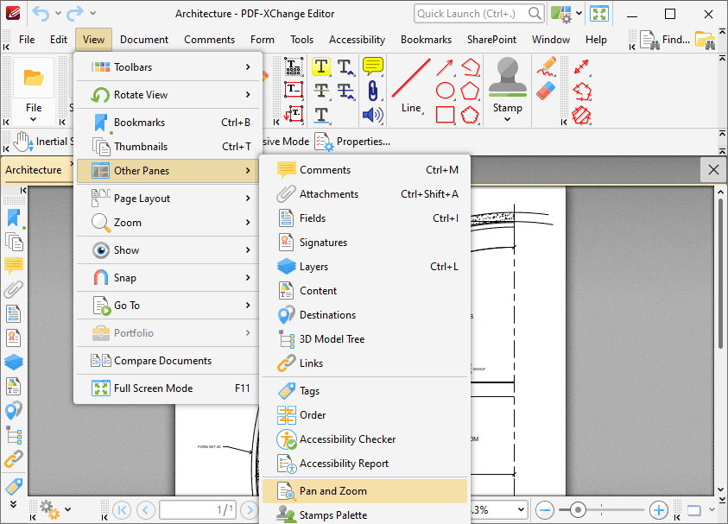The image size is (728, 524).
Task: Select the Distance measurement tool
Action: [582, 66]
